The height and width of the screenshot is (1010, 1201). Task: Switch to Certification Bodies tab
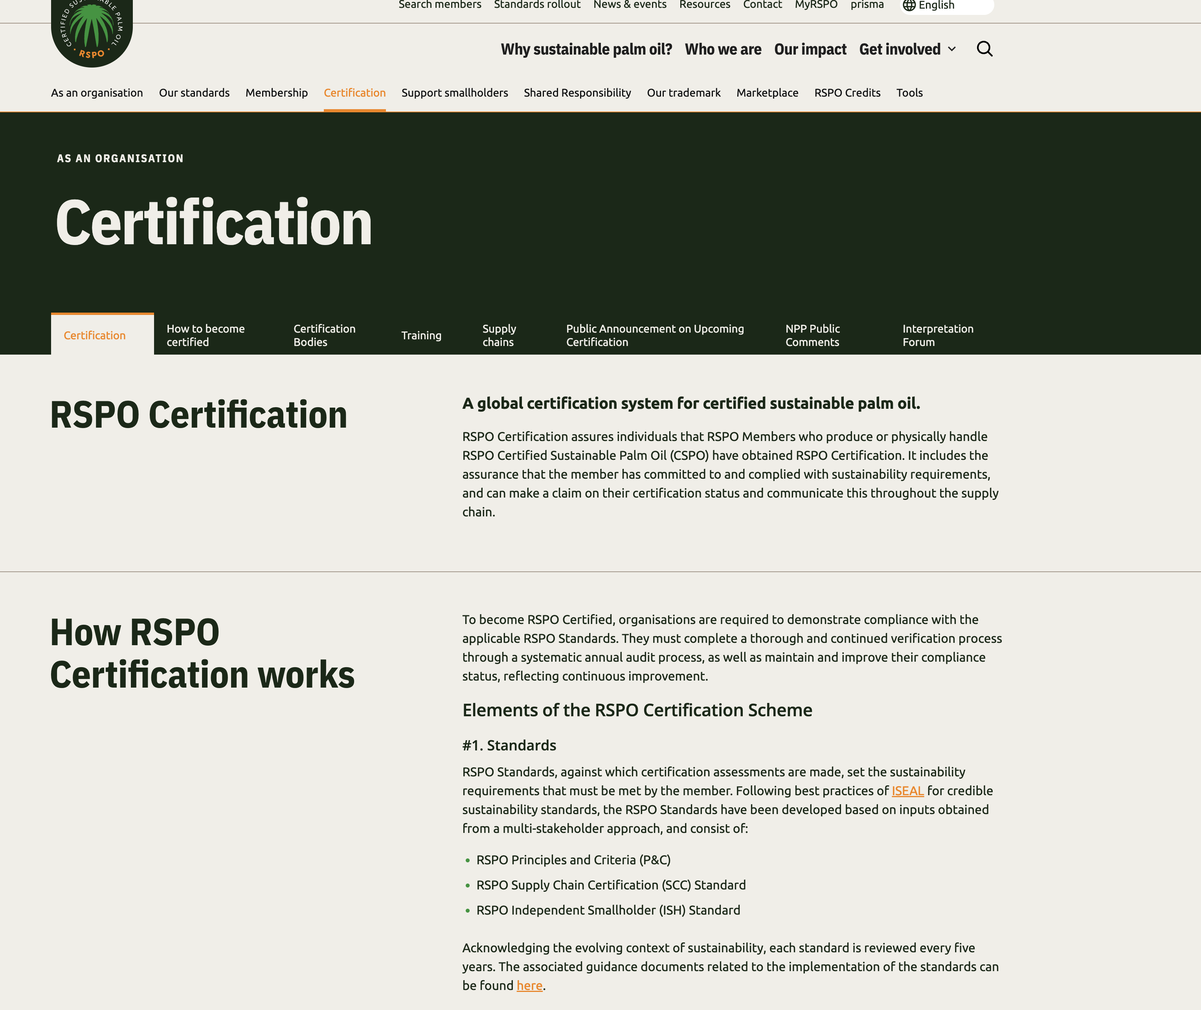tap(324, 335)
